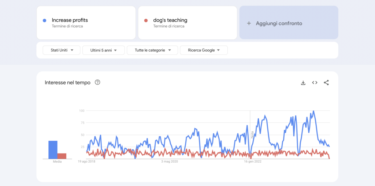This screenshot has width=375, height=186.
Task: Click the embed code icon
Action: (315, 83)
